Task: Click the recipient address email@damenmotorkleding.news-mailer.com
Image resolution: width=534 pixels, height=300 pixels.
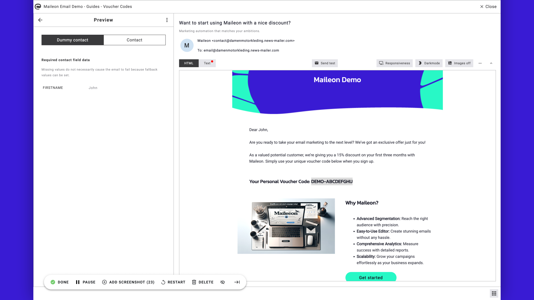Action: (x=241, y=51)
